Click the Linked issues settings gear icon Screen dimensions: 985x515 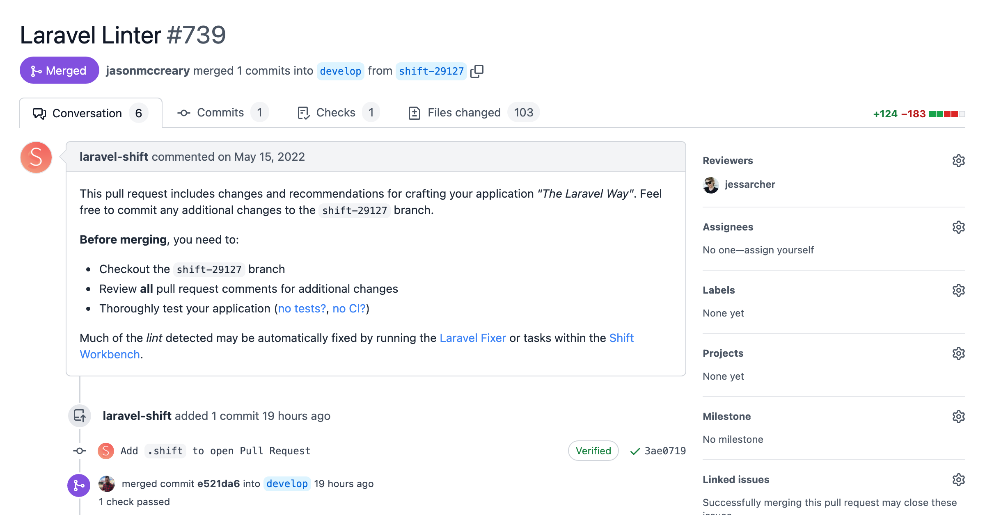tap(958, 480)
